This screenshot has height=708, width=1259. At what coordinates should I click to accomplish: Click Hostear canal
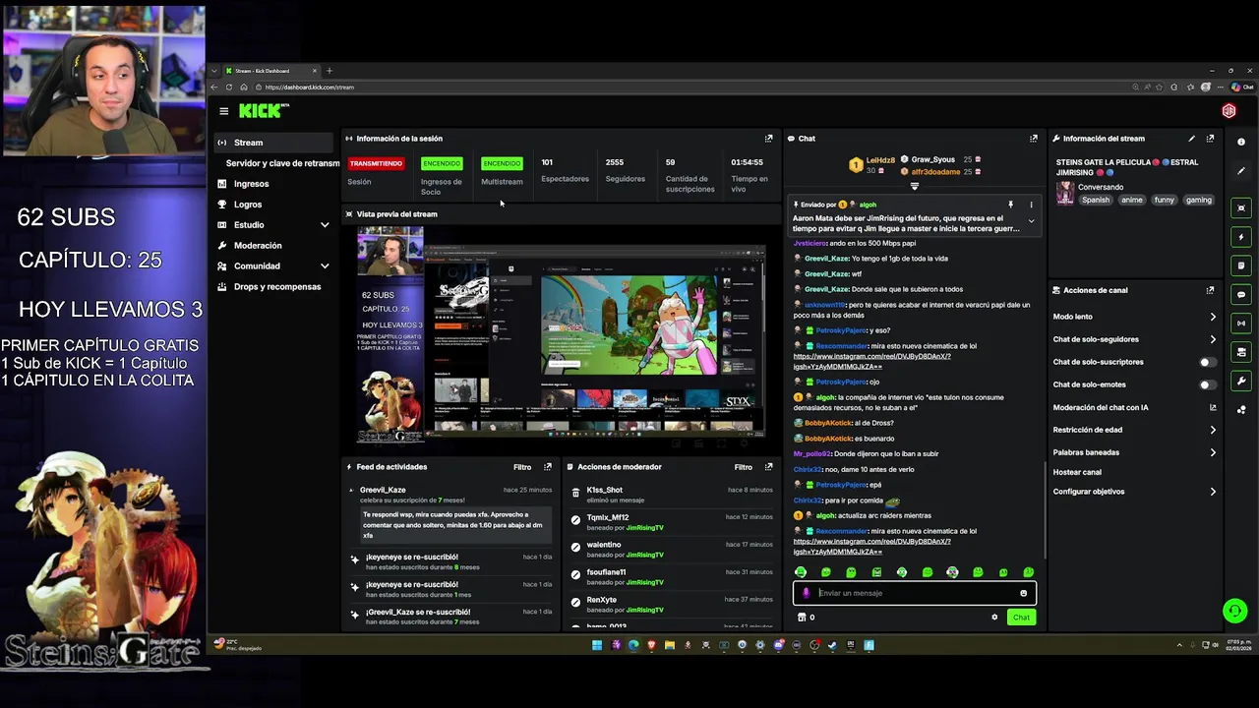[1077, 472]
